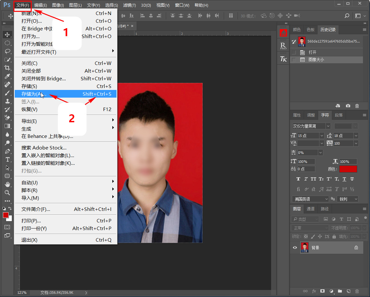Screen dimensions: 370x297
Task: Select the Crop tool
Action: tap(7, 68)
